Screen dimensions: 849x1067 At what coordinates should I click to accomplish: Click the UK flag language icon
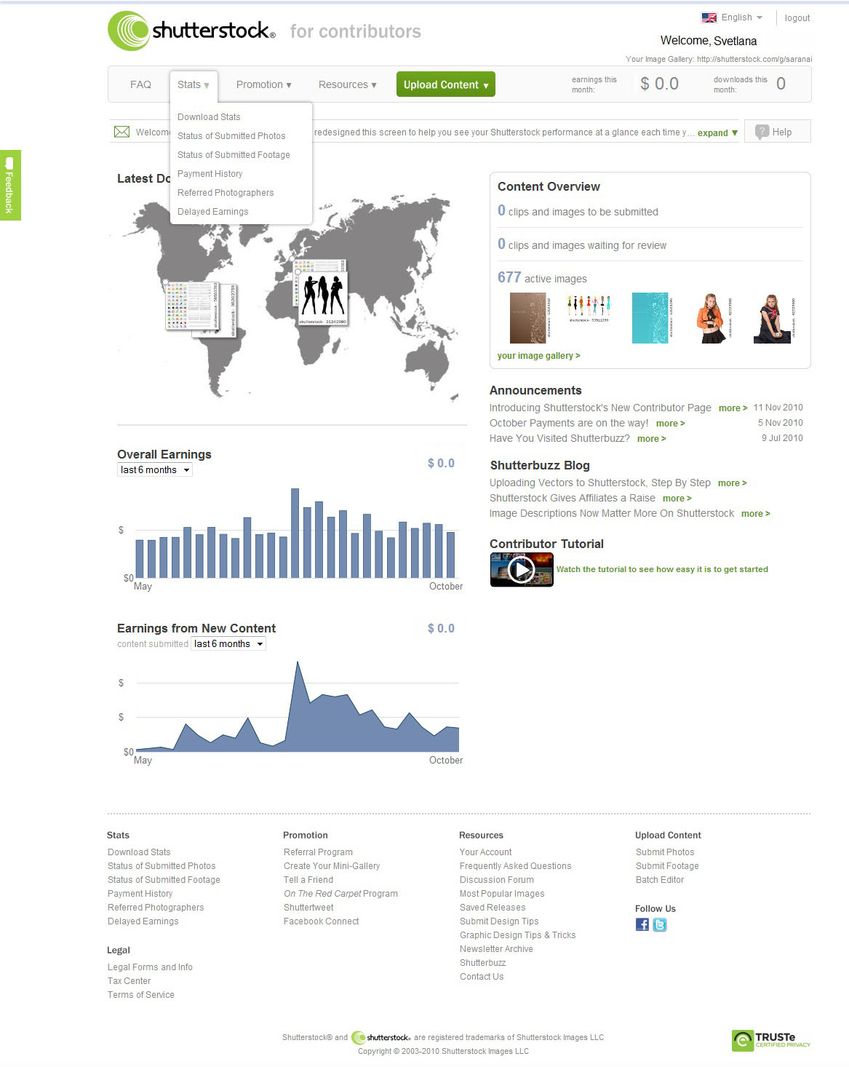[x=709, y=17]
